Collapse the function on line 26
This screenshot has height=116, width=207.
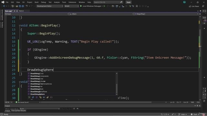point(19,82)
